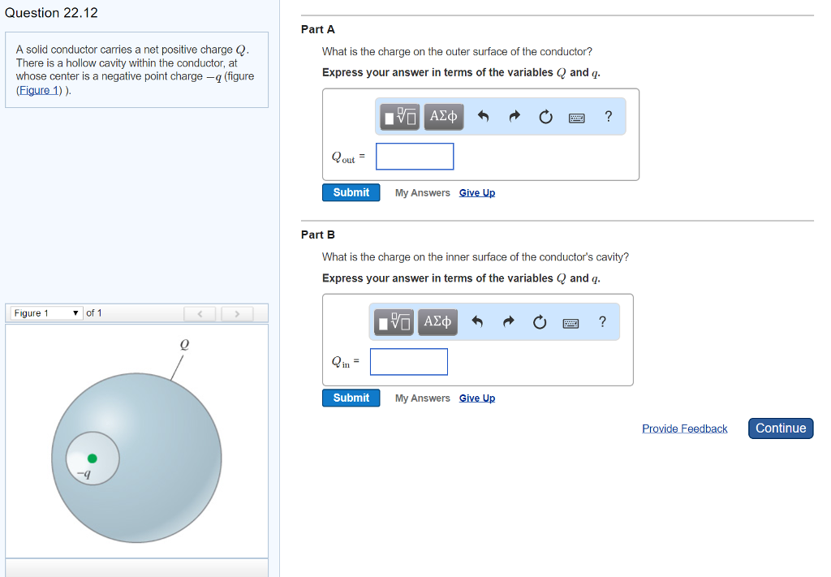Open the math templates tool in Part B
831x577 pixels.
[395, 322]
